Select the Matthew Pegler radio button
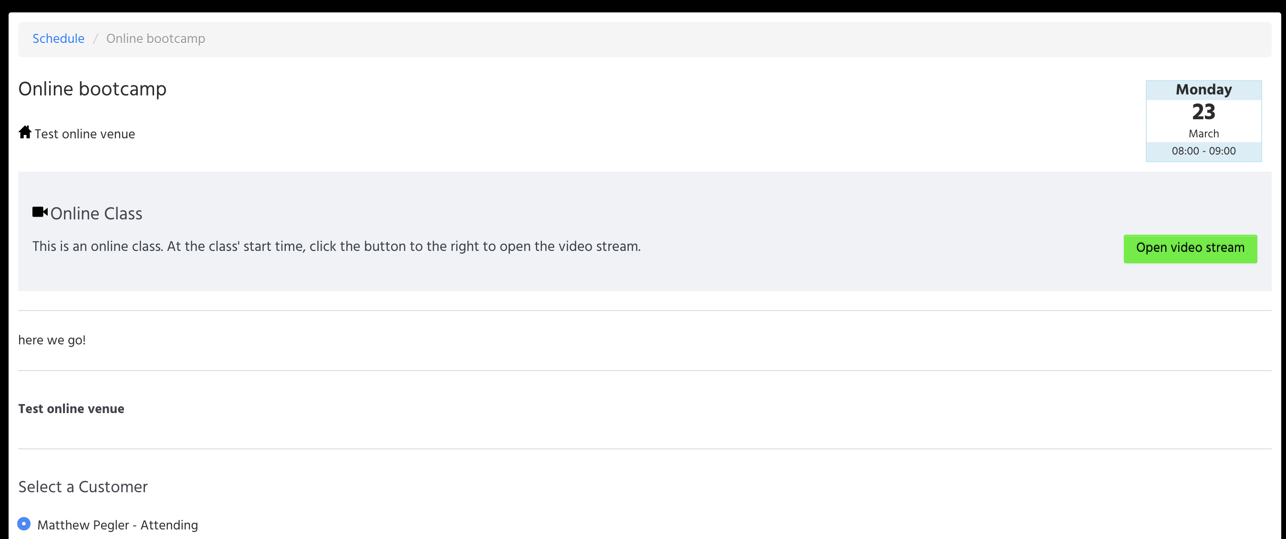Screen dimensions: 1286x539 (x=23, y=524)
